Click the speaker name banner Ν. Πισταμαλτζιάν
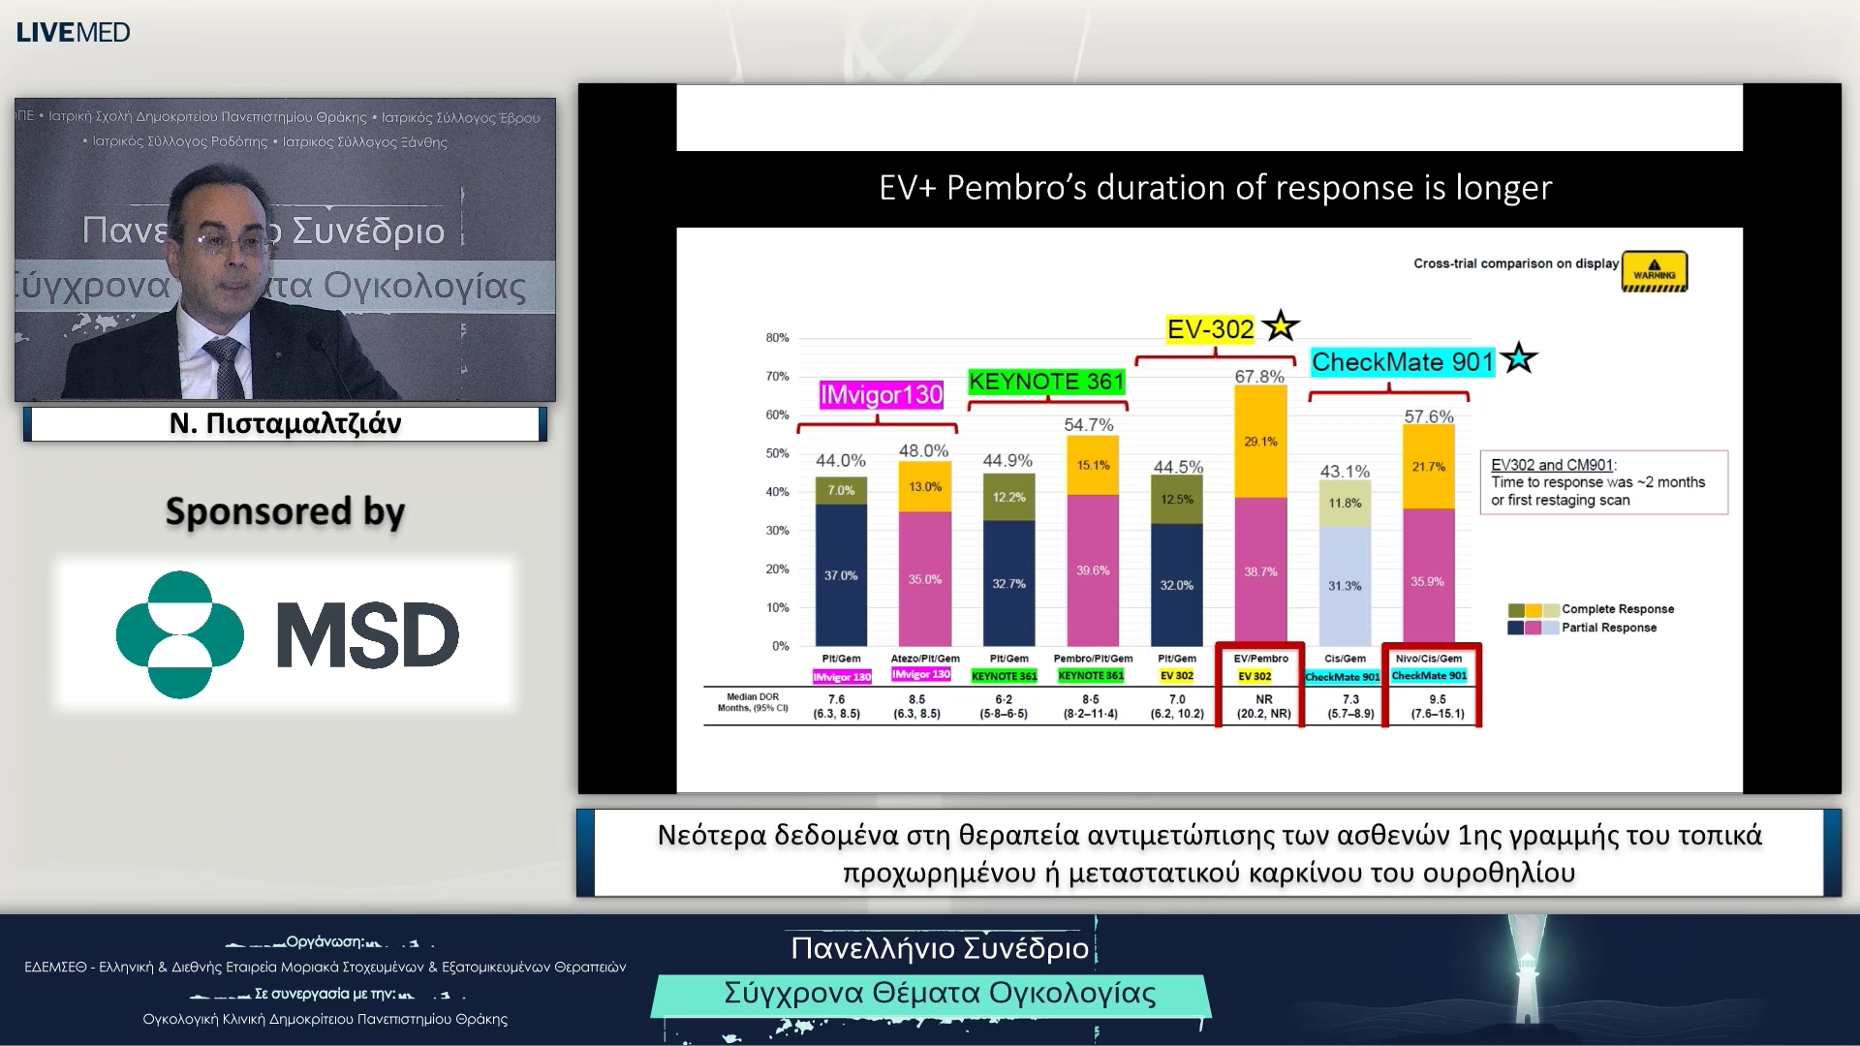1860x1046 pixels. pos(285,424)
